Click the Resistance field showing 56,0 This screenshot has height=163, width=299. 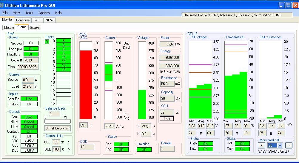(167, 84)
